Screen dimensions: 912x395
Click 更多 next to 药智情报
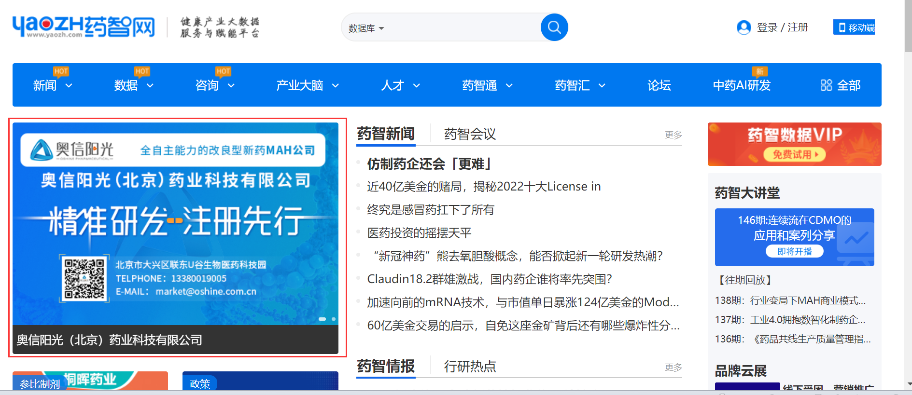tap(673, 368)
